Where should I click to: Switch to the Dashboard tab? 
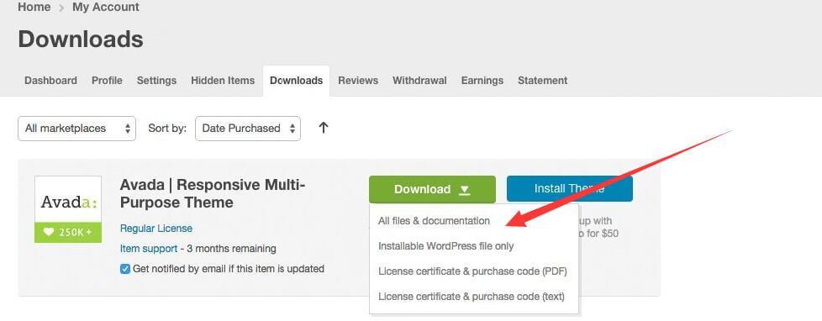point(51,81)
